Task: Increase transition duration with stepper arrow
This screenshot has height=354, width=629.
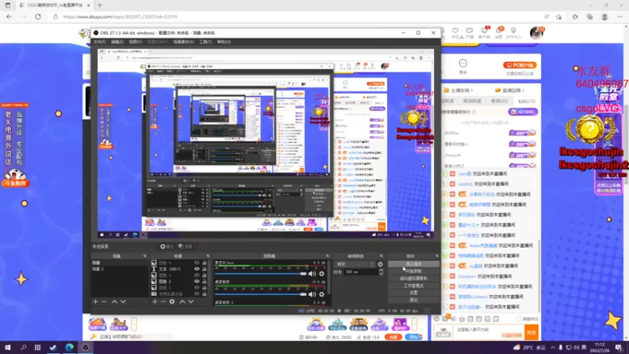Action: tap(381, 271)
